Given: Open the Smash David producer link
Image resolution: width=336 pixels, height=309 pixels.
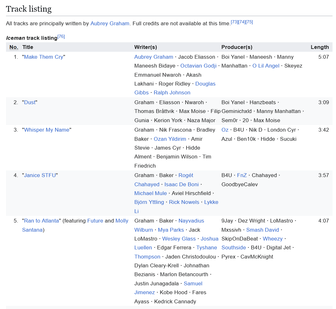Looking at the screenshot, I should [262, 230].
